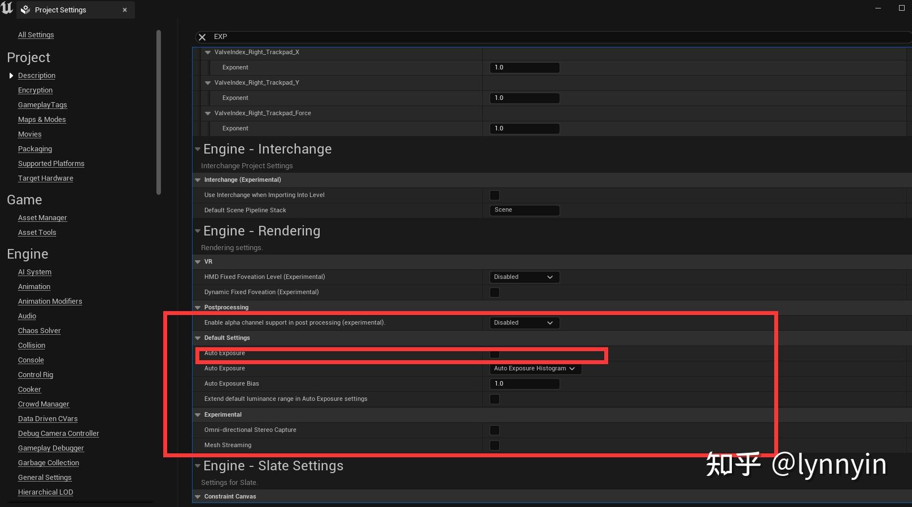Open Auto Exposure Histogram dropdown
912x507 pixels.
click(x=535, y=368)
